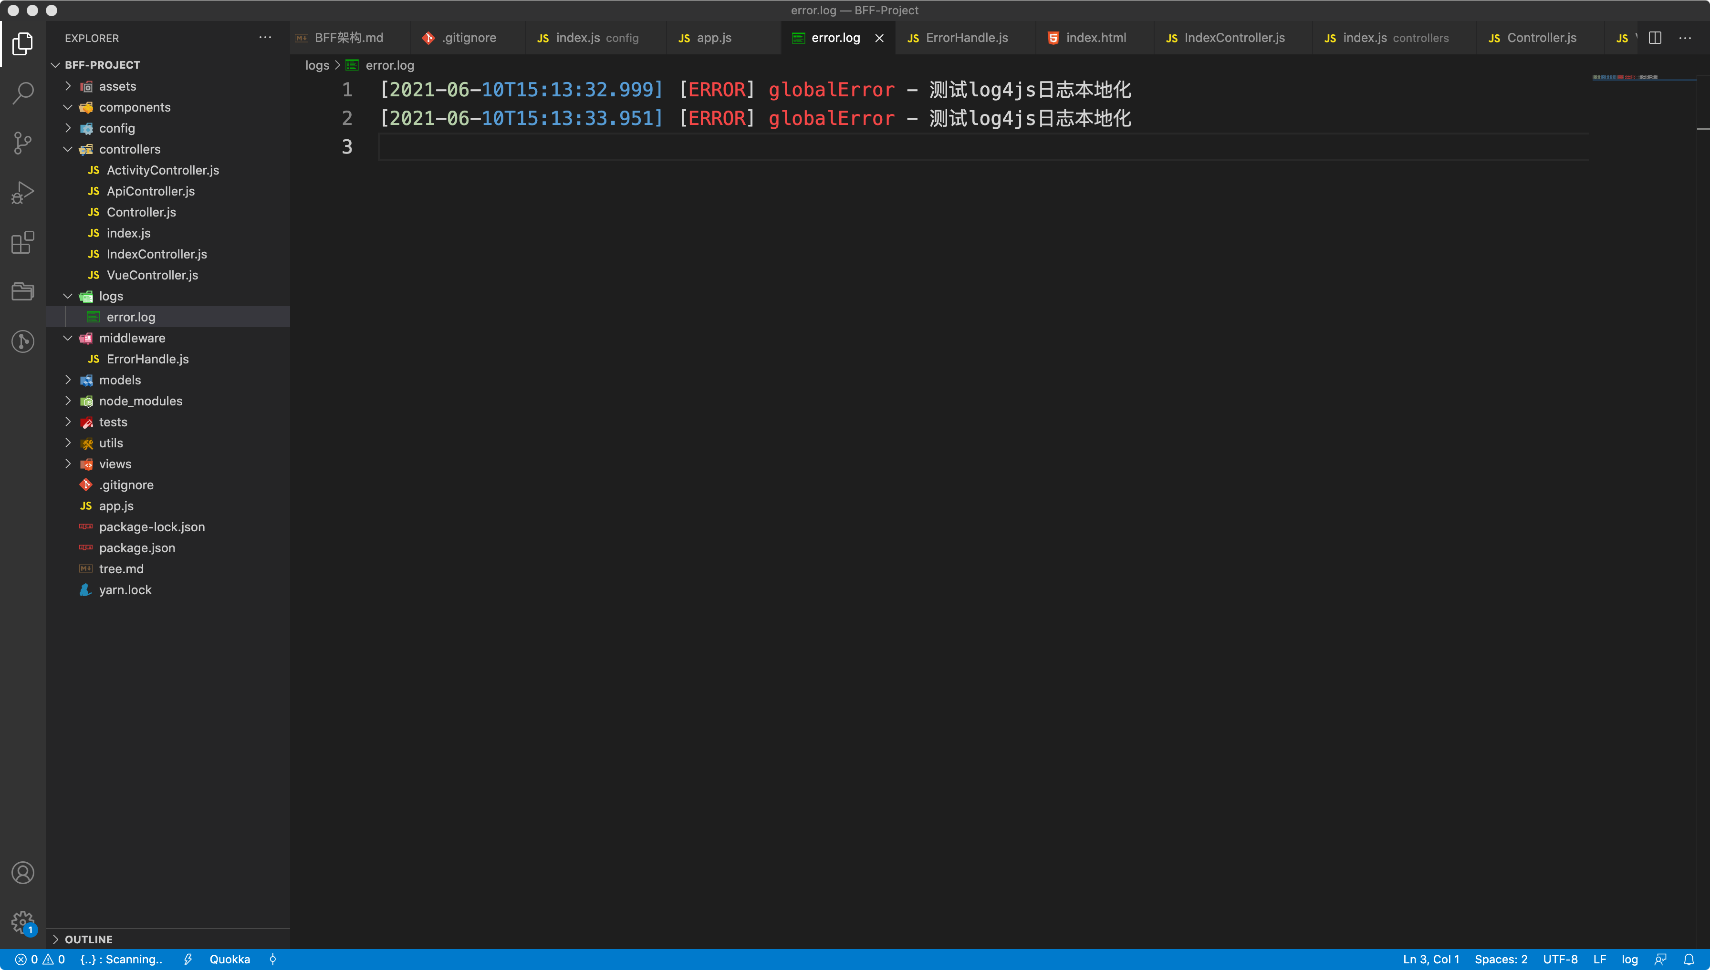The height and width of the screenshot is (970, 1710).
Task: Click Ln 3, Col 1 to go to line
Action: click(x=1431, y=960)
